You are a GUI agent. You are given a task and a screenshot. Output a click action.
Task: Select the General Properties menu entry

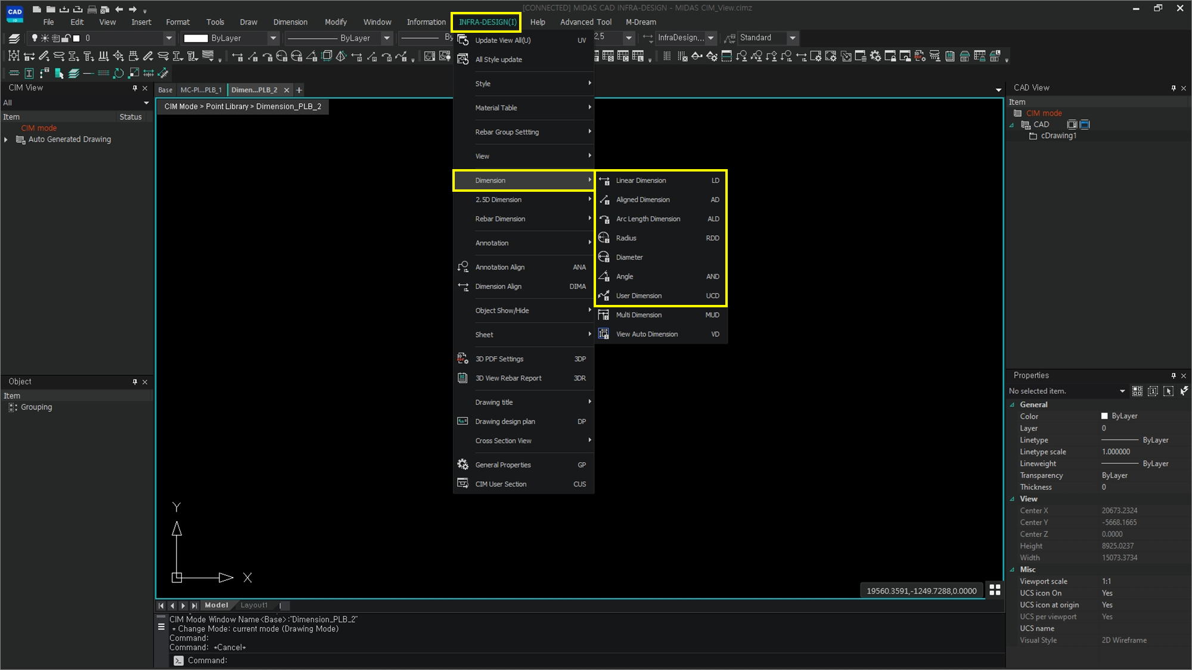coord(524,465)
